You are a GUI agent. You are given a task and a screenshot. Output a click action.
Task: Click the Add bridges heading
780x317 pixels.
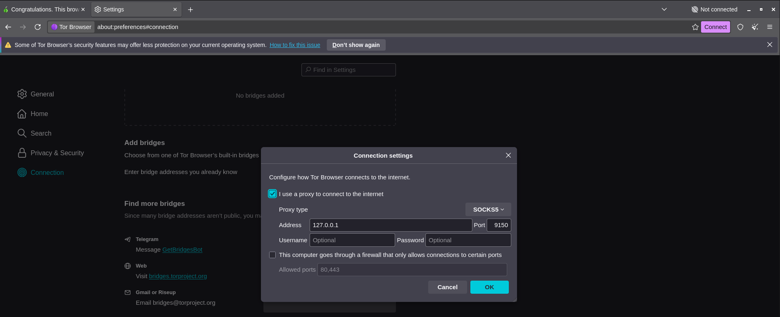(145, 143)
